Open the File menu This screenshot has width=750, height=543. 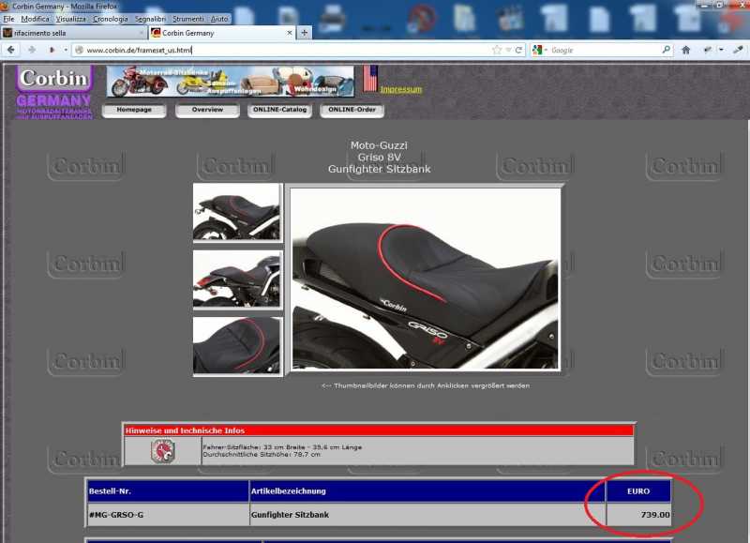[9, 19]
